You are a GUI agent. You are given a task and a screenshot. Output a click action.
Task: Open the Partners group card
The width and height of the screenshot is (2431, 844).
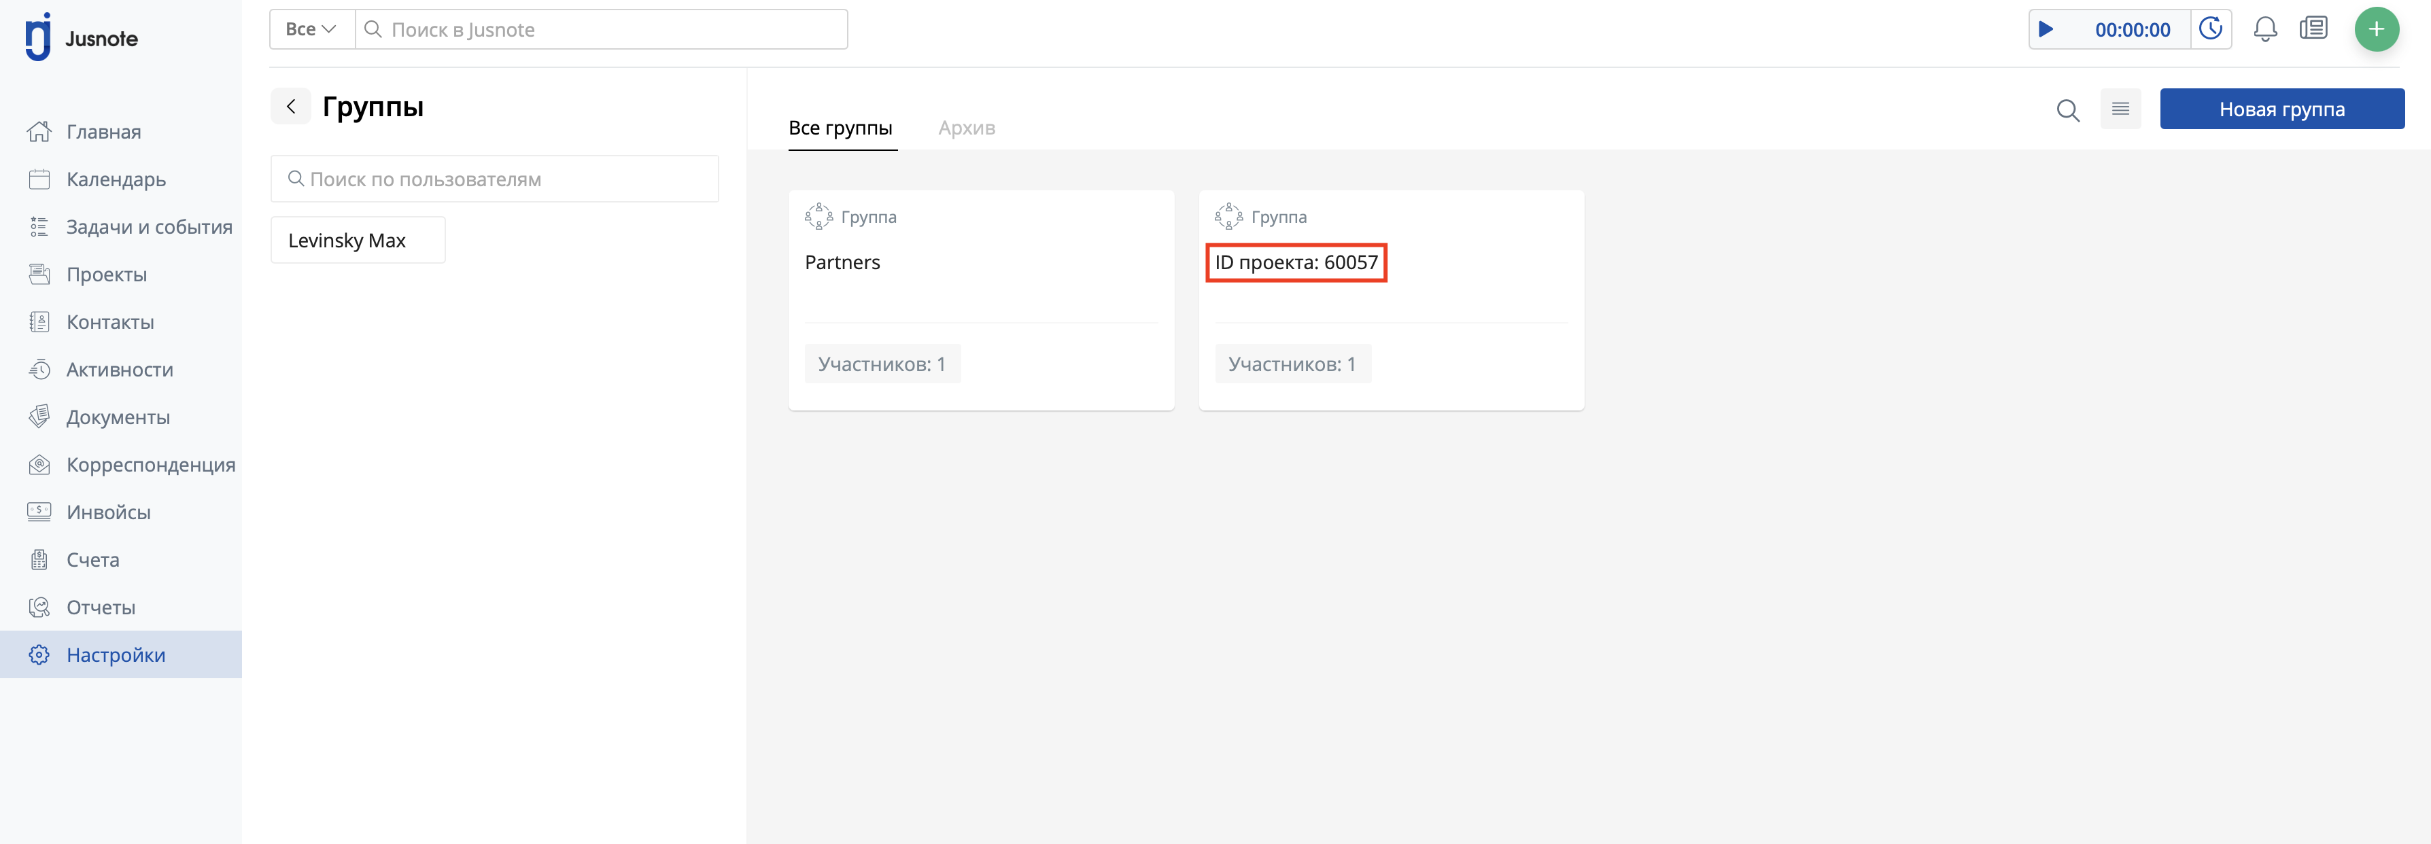coord(980,300)
